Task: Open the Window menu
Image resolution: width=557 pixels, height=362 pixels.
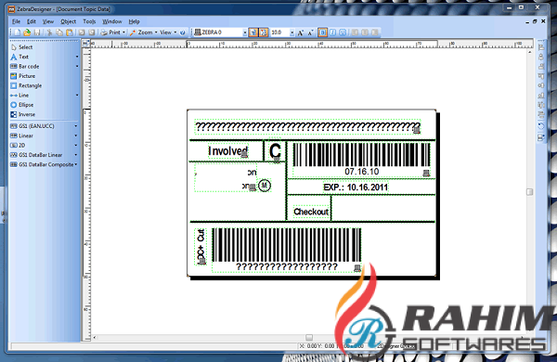Action: point(112,21)
